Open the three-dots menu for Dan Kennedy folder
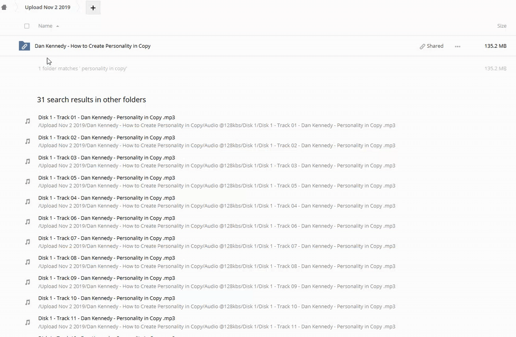 pos(458,46)
